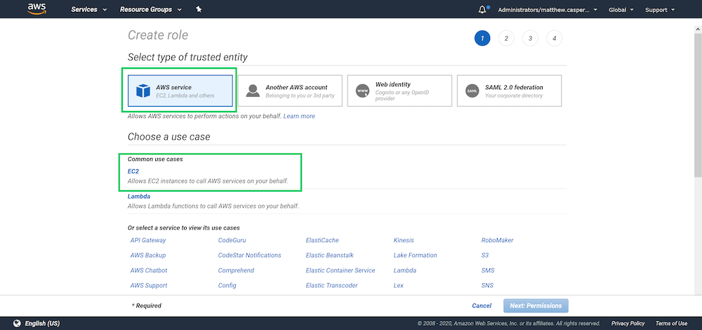Click the AWS service cube icon
The width and height of the screenshot is (702, 330).
(143, 91)
